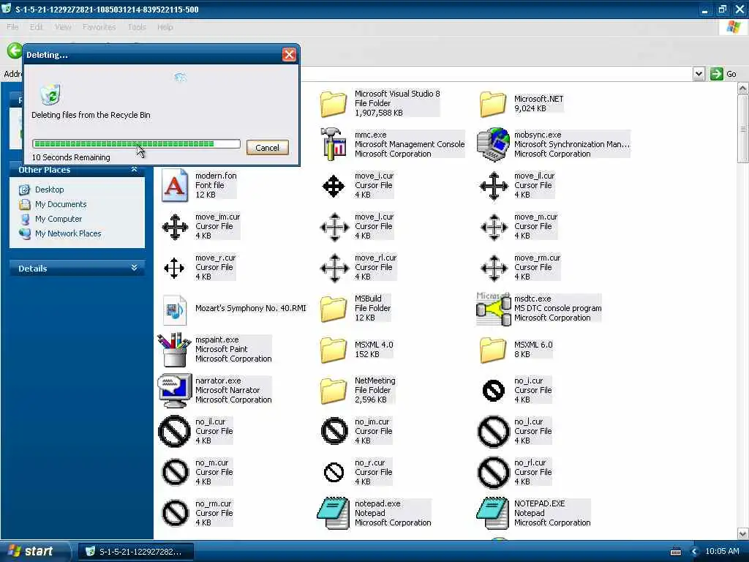749x562 pixels.
Task: Open the MSBuild folder icon
Action: 333,309
